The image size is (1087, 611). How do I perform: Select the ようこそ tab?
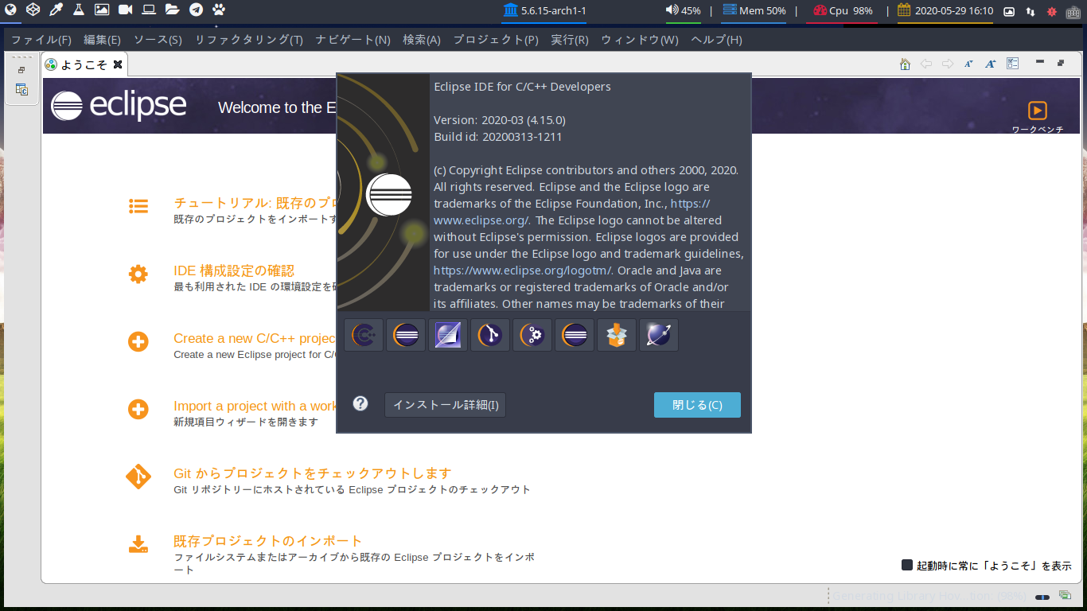pyautogui.click(x=84, y=64)
